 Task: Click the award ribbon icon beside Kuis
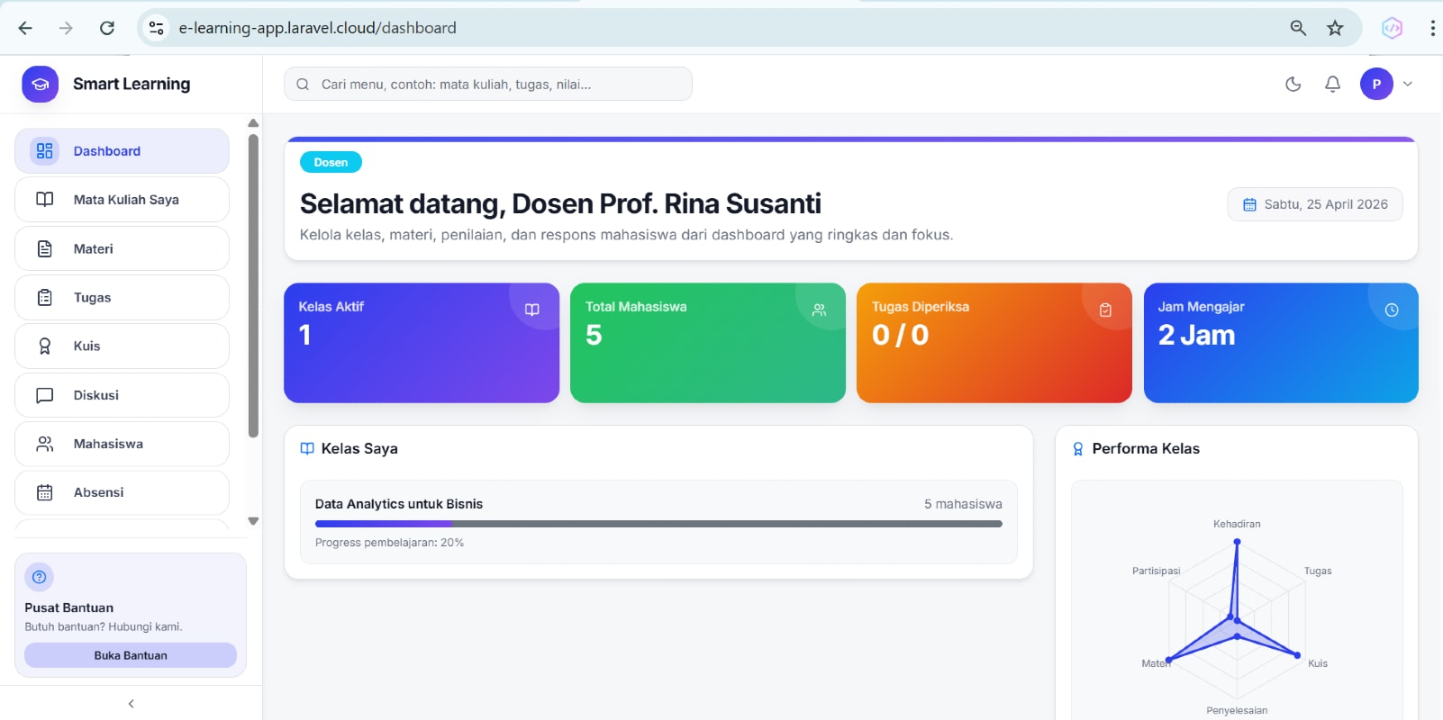point(44,346)
